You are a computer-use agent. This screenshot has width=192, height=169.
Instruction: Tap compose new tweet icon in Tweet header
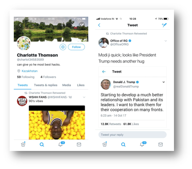(x=164, y=25)
